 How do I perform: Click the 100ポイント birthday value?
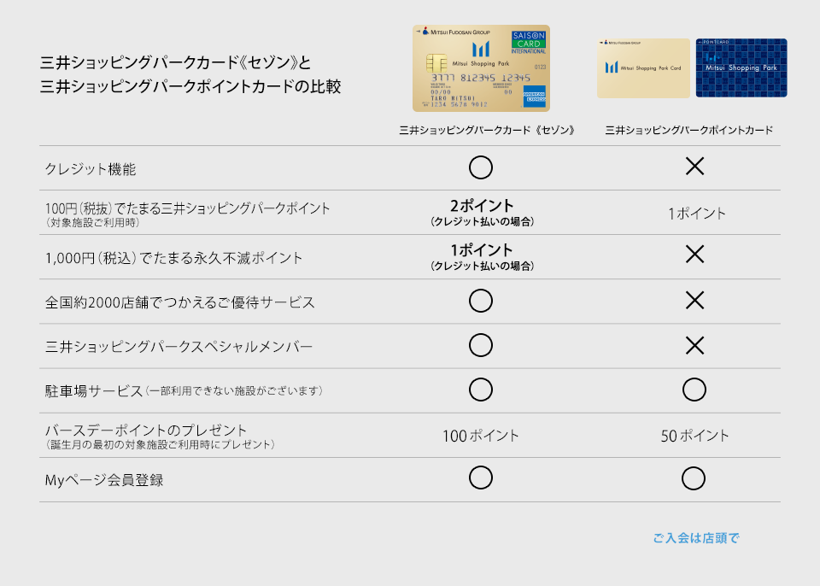tap(480, 436)
